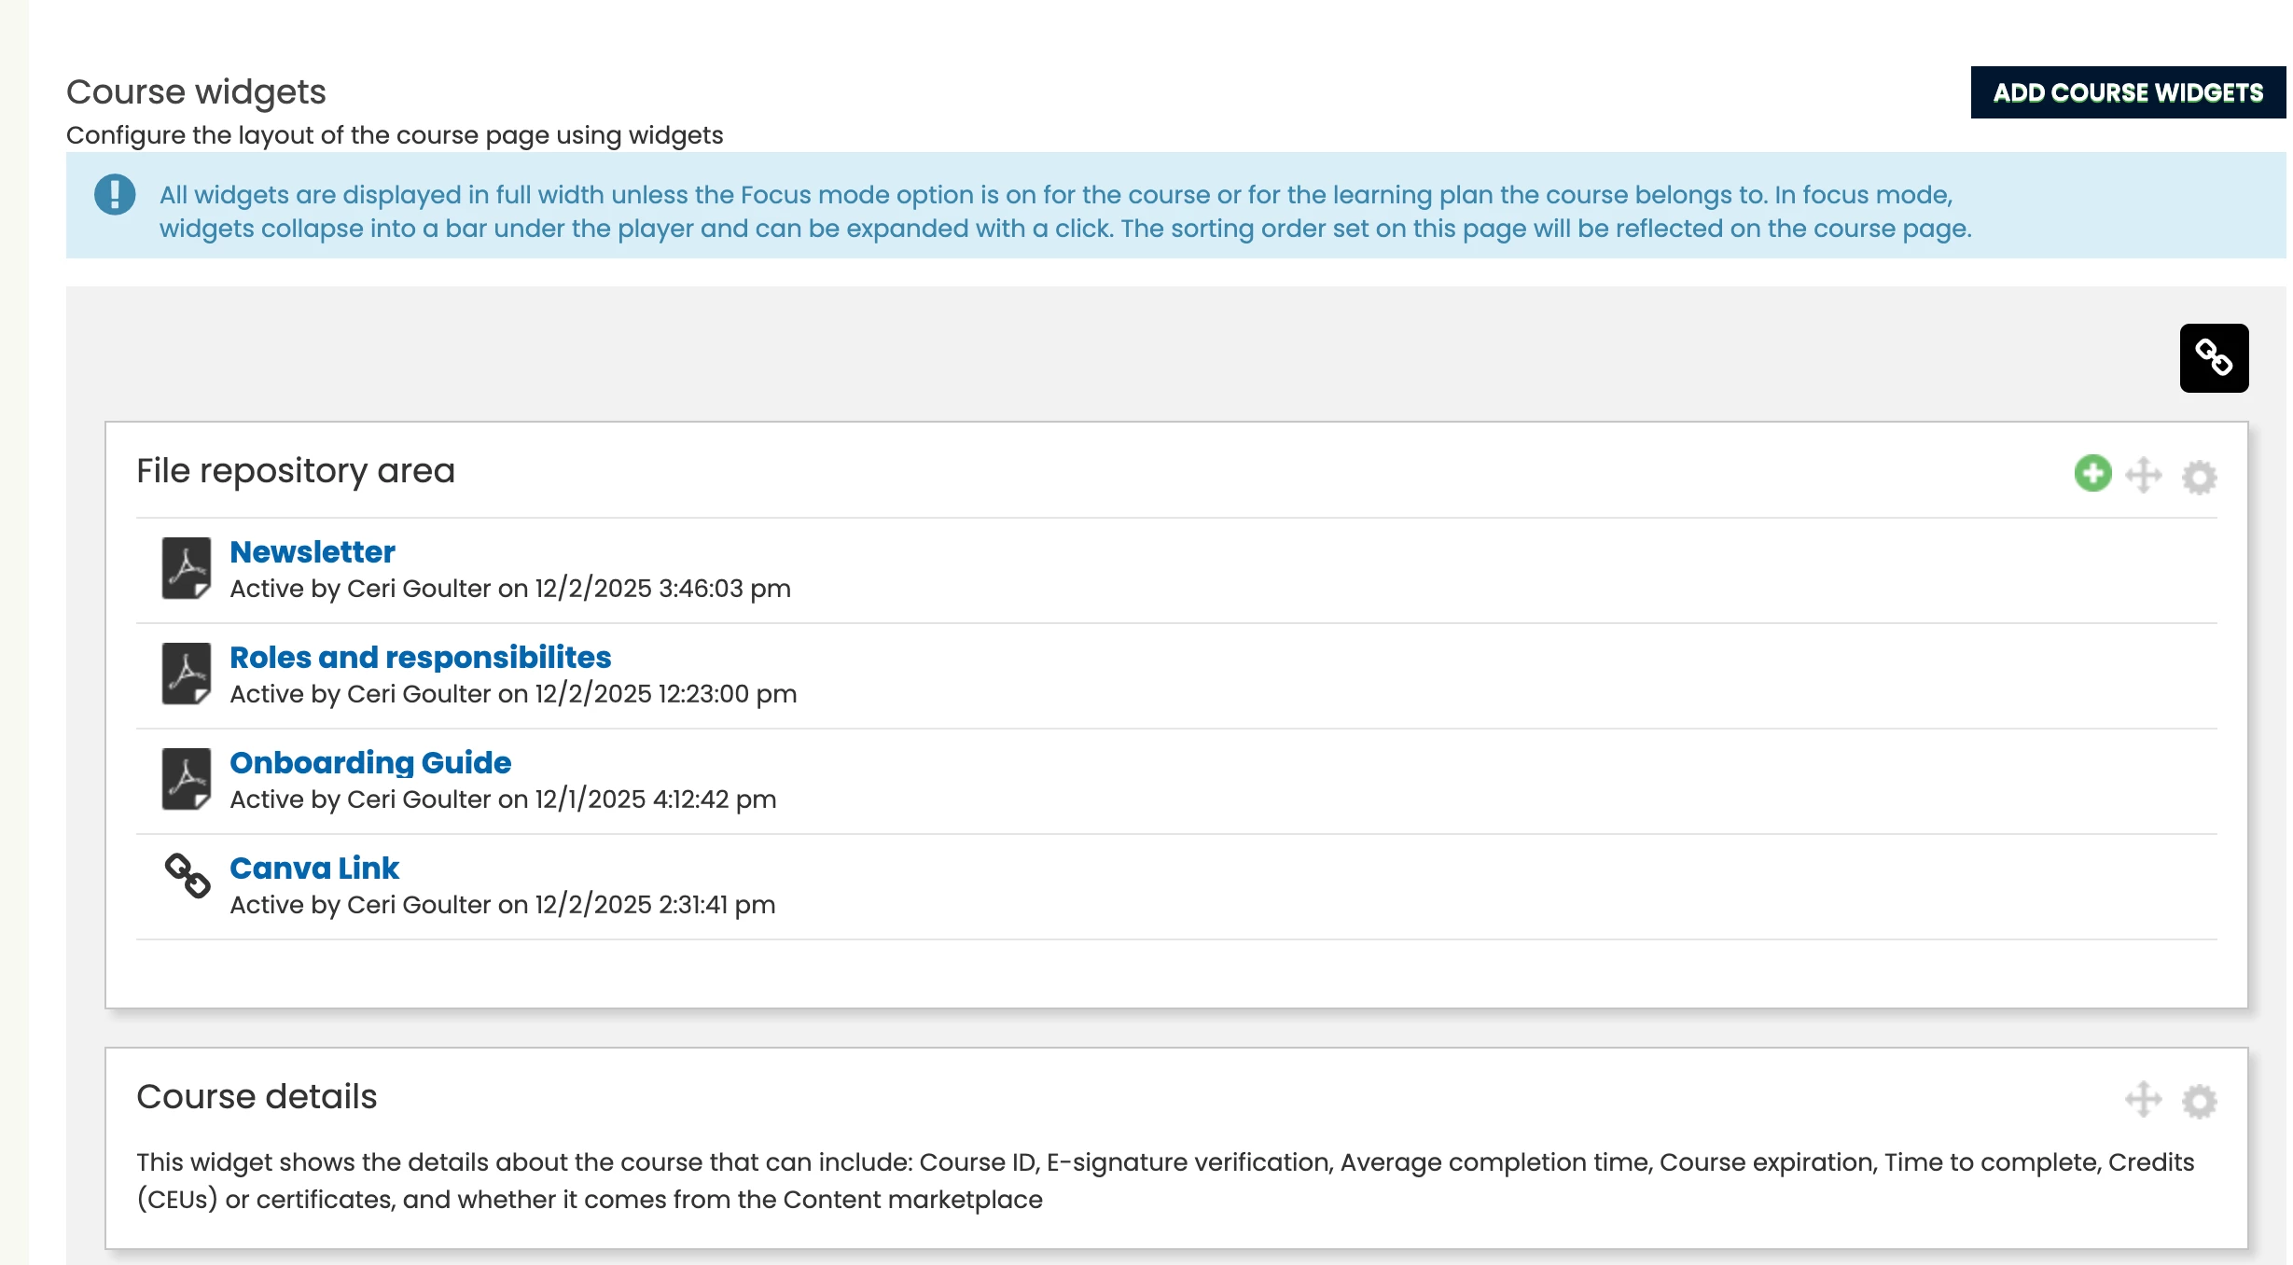Image resolution: width=2293 pixels, height=1265 pixels.
Task: Open Course details settings gear
Action: (x=2199, y=1101)
